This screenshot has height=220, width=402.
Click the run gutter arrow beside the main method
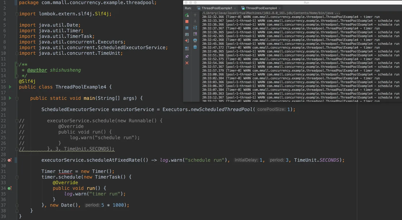point(10,98)
